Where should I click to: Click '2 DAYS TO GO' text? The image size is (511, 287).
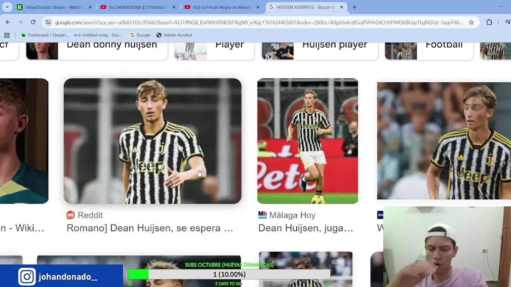pos(229,284)
